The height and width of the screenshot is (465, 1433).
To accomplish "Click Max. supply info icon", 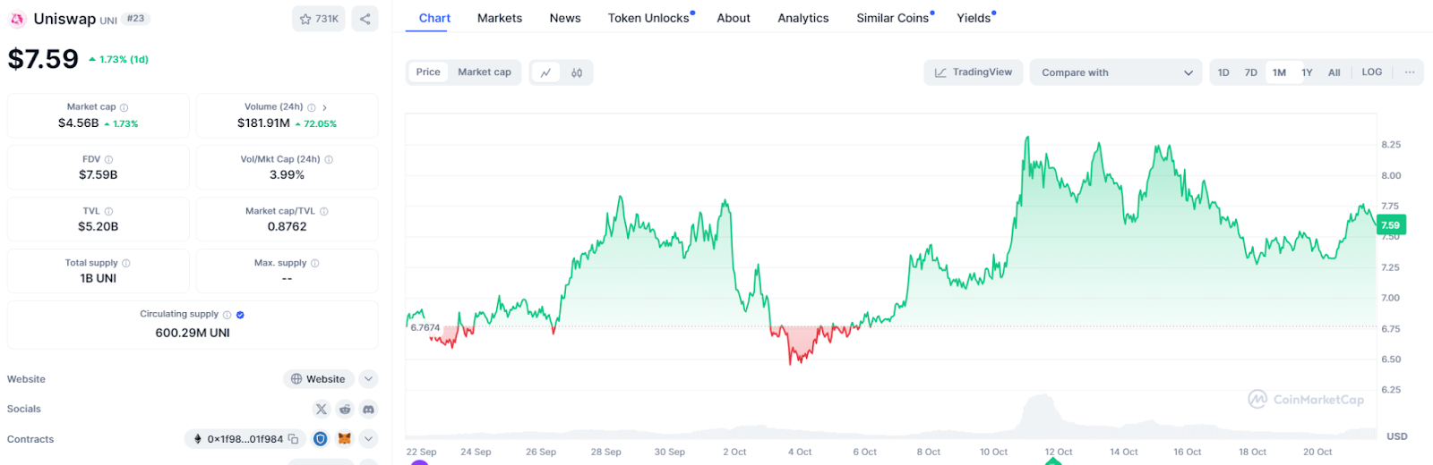I will (x=314, y=263).
